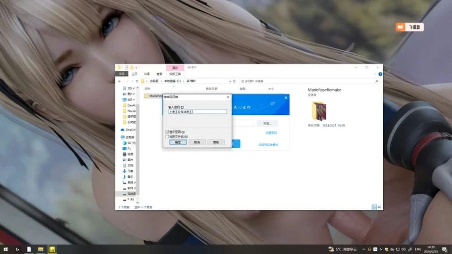Screen dimensions: 452x254
Task: Click 取消 to cancel the password dialog
Action: click(x=197, y=142)
